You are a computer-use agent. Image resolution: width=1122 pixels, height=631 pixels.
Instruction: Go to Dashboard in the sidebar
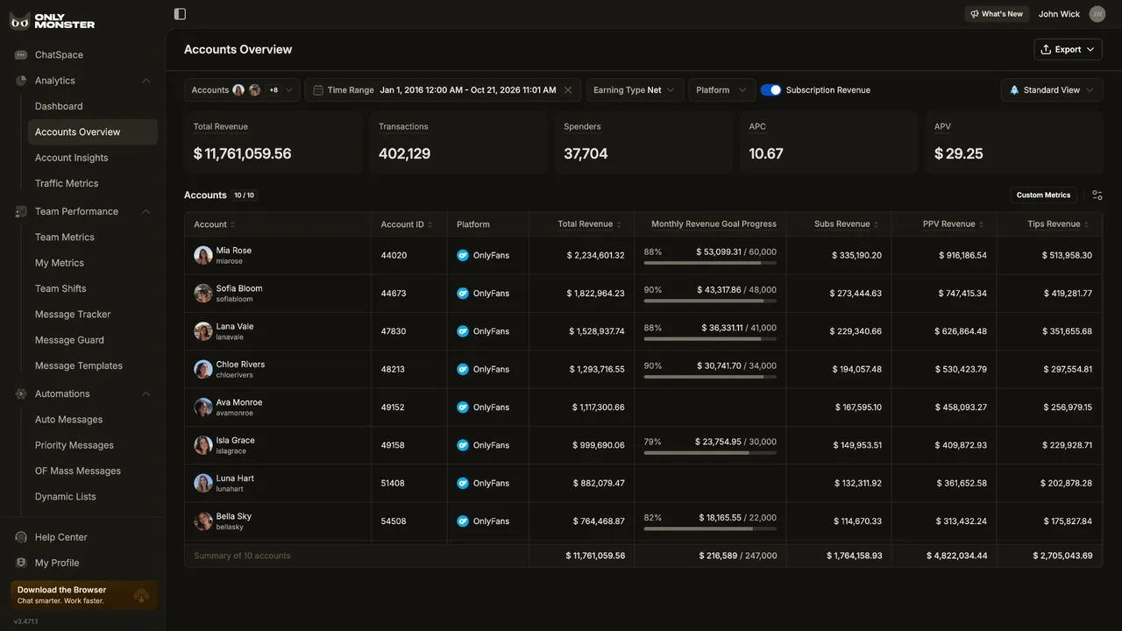59,106
